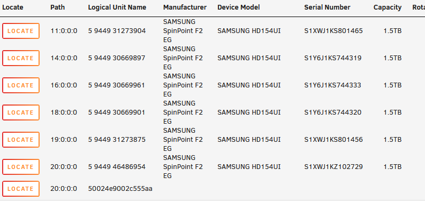This screenshot has height=201, width=425.
Task: Select serial number S1Y6J1KS744333 cell
Action: [332, 85]
